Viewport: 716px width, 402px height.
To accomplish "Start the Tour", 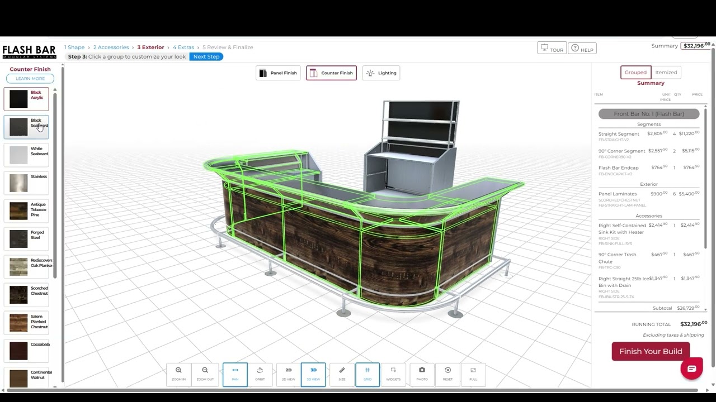I will pos(552,49).
